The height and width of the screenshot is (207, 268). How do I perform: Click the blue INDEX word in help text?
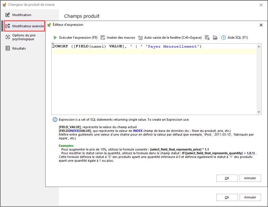click(138, 131)
